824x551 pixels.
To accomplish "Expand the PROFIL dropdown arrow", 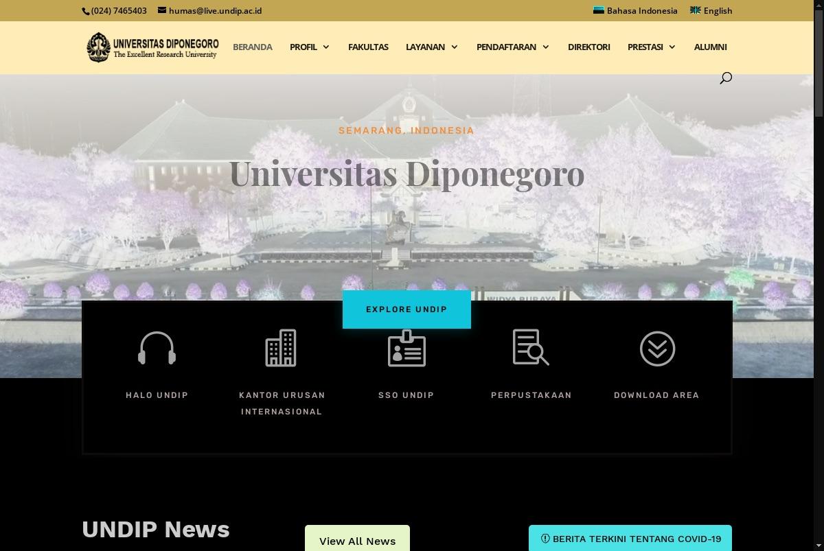I will [x=325, y=47].
